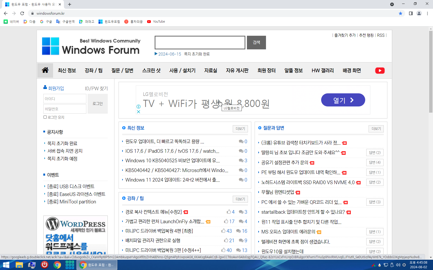This screenshot has height=270, width=433.
Task: Click the red power icon in taskbar
Action: 45,265
